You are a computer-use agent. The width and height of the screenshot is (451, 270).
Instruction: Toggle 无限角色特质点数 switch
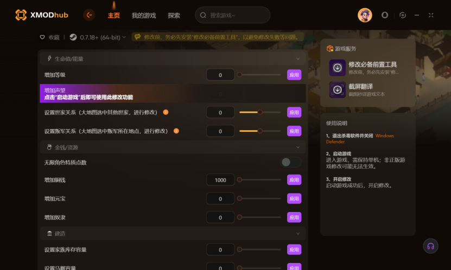pyautogui.click(x=290, y=162)
